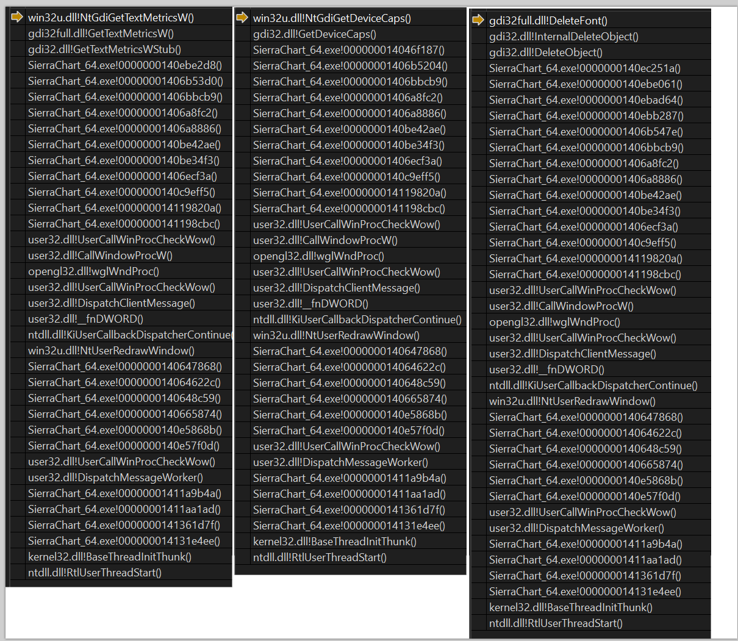Pick frame 00000001406bbcb9() in the DeleteFont stack
Image resolution: width=738 pixels, height=641 pixels.
[x=586, y=148]
